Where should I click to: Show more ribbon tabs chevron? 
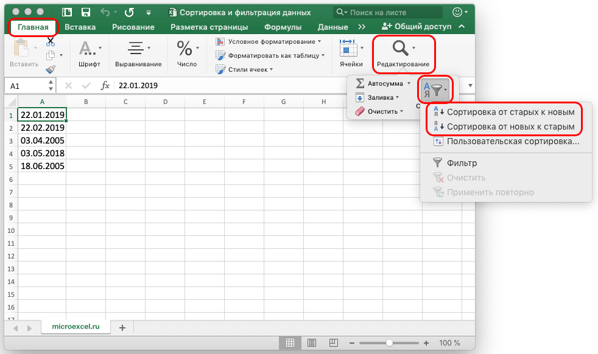(362, 27)
